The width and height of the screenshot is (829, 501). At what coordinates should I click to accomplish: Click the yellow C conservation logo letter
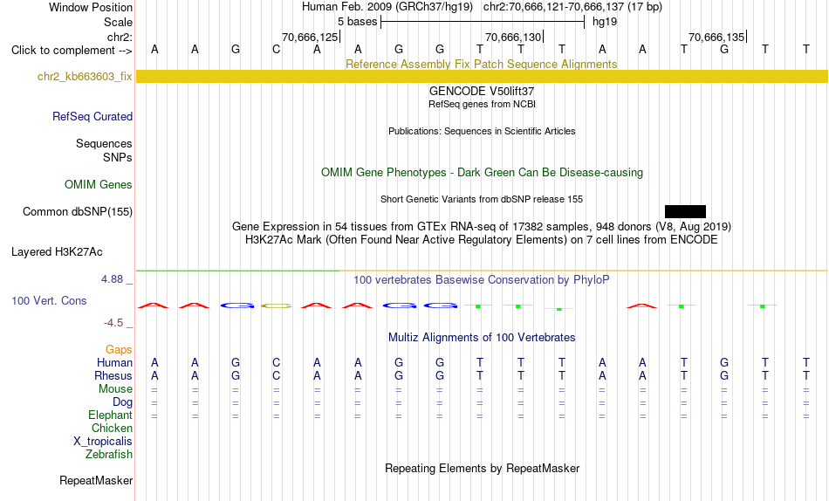point(276,305)
